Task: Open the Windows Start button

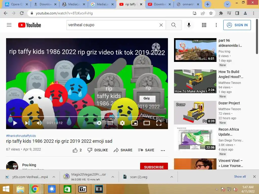Action: click(6, 189)
